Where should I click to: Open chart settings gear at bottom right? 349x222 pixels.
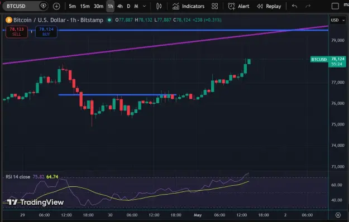338,215
